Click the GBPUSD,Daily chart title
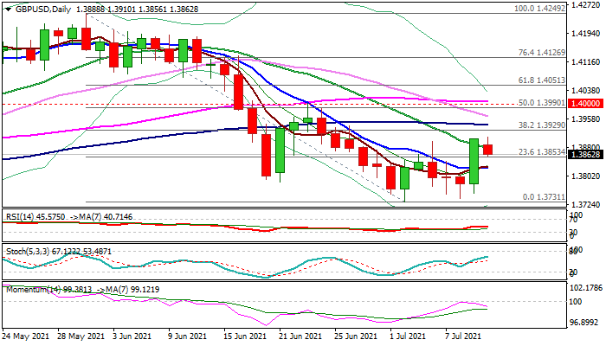The height and width of the screenshot is (346, 606). click(x=39, y=8)
